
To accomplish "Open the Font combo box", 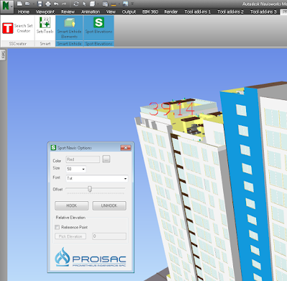I will click(97, 178).
